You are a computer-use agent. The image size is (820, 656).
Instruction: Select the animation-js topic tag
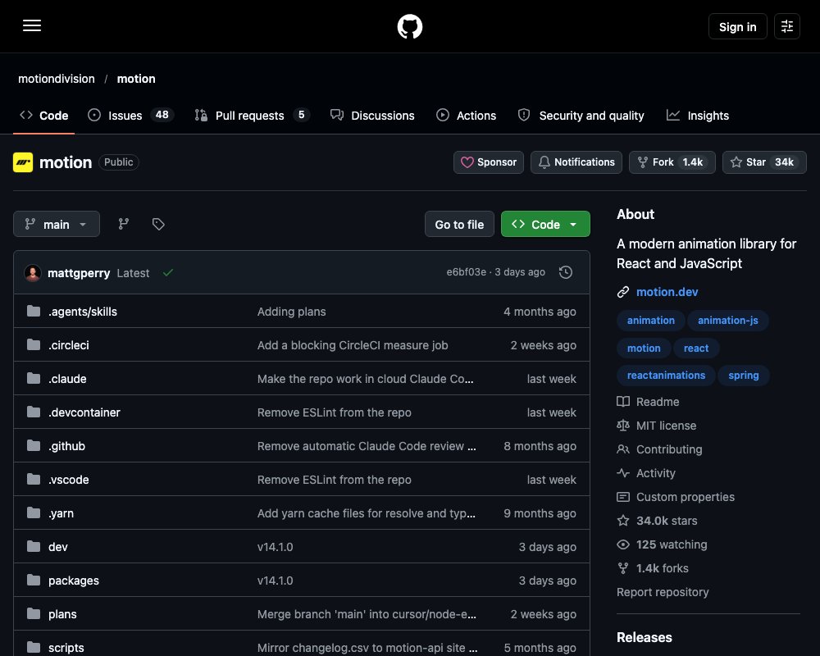pos(727,320)
